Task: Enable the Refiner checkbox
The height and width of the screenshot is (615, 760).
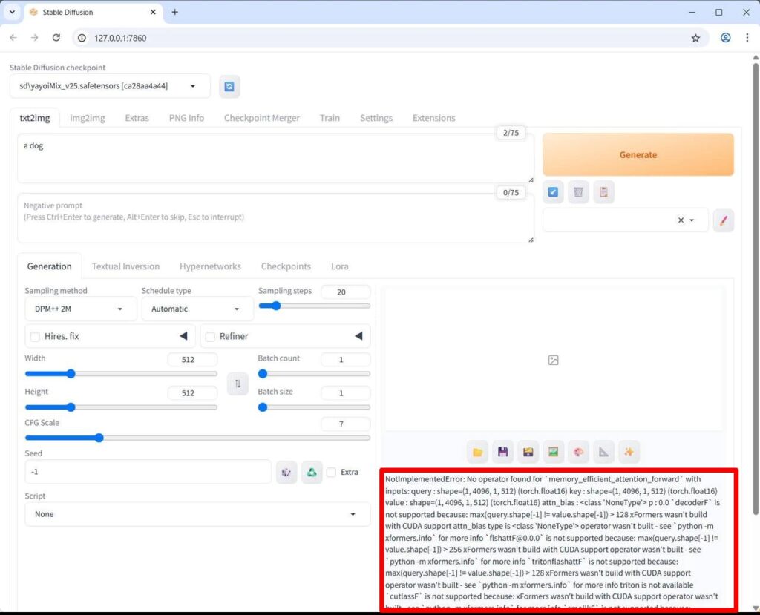Action: pyautogui.click(x=210, y=336)
